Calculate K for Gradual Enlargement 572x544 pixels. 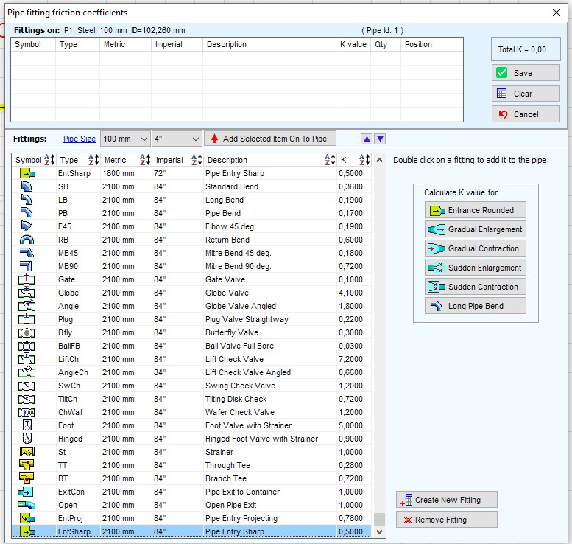click(476, 229)
